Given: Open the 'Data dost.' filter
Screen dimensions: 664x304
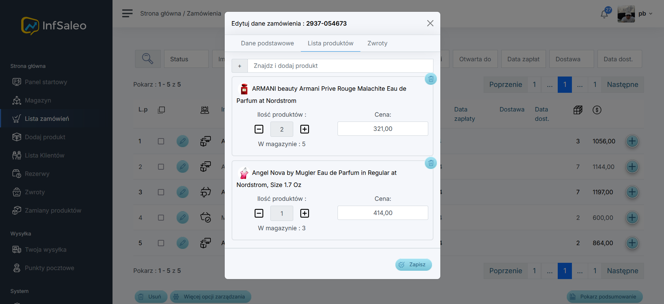Looking at the screenshot, I should [620, 59].
